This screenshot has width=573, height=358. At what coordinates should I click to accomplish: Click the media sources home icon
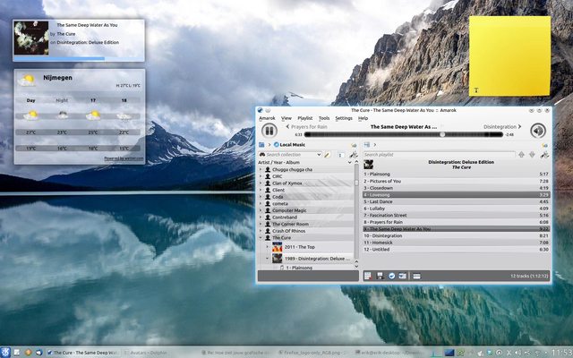[x=261, y=145]
